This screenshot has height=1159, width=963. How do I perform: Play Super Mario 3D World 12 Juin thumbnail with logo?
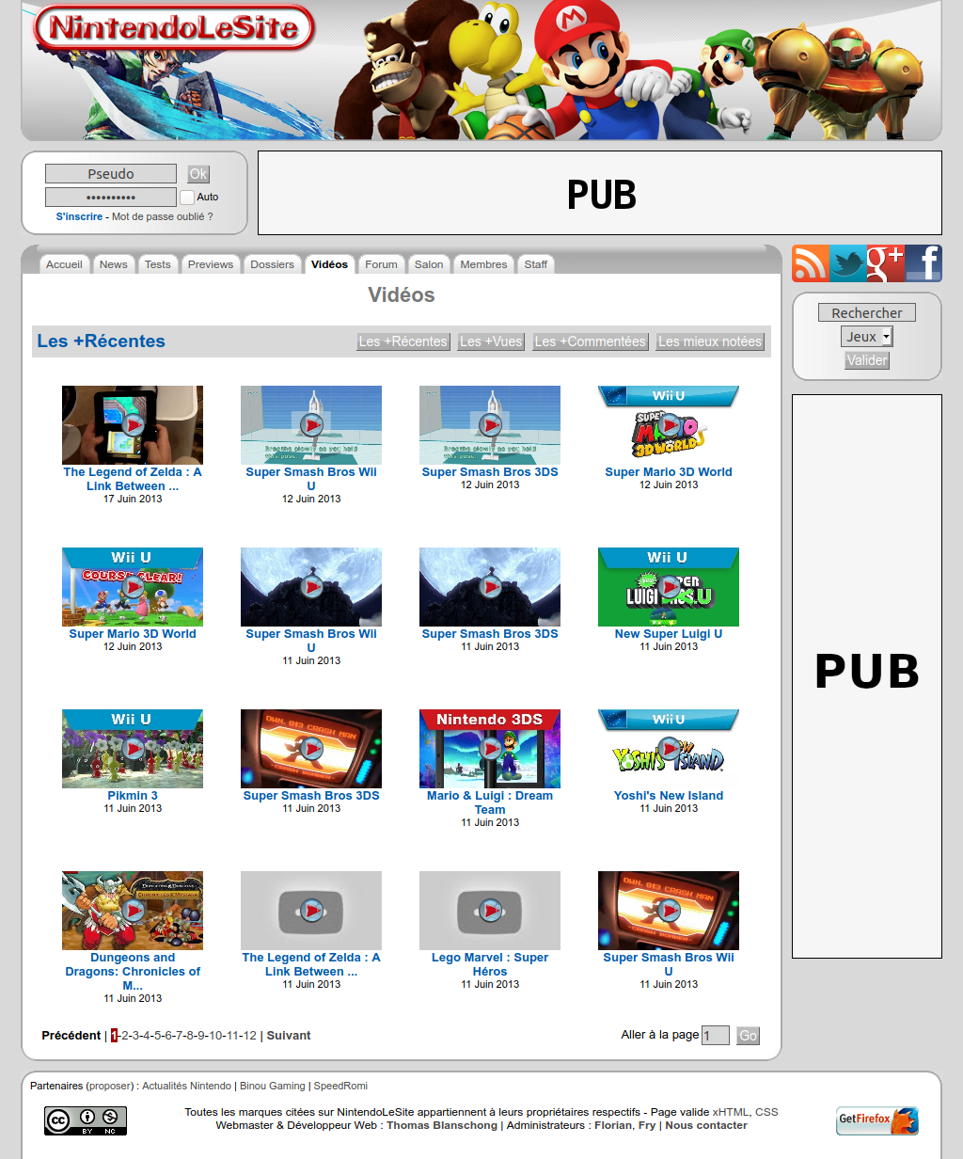click(669, 425)
